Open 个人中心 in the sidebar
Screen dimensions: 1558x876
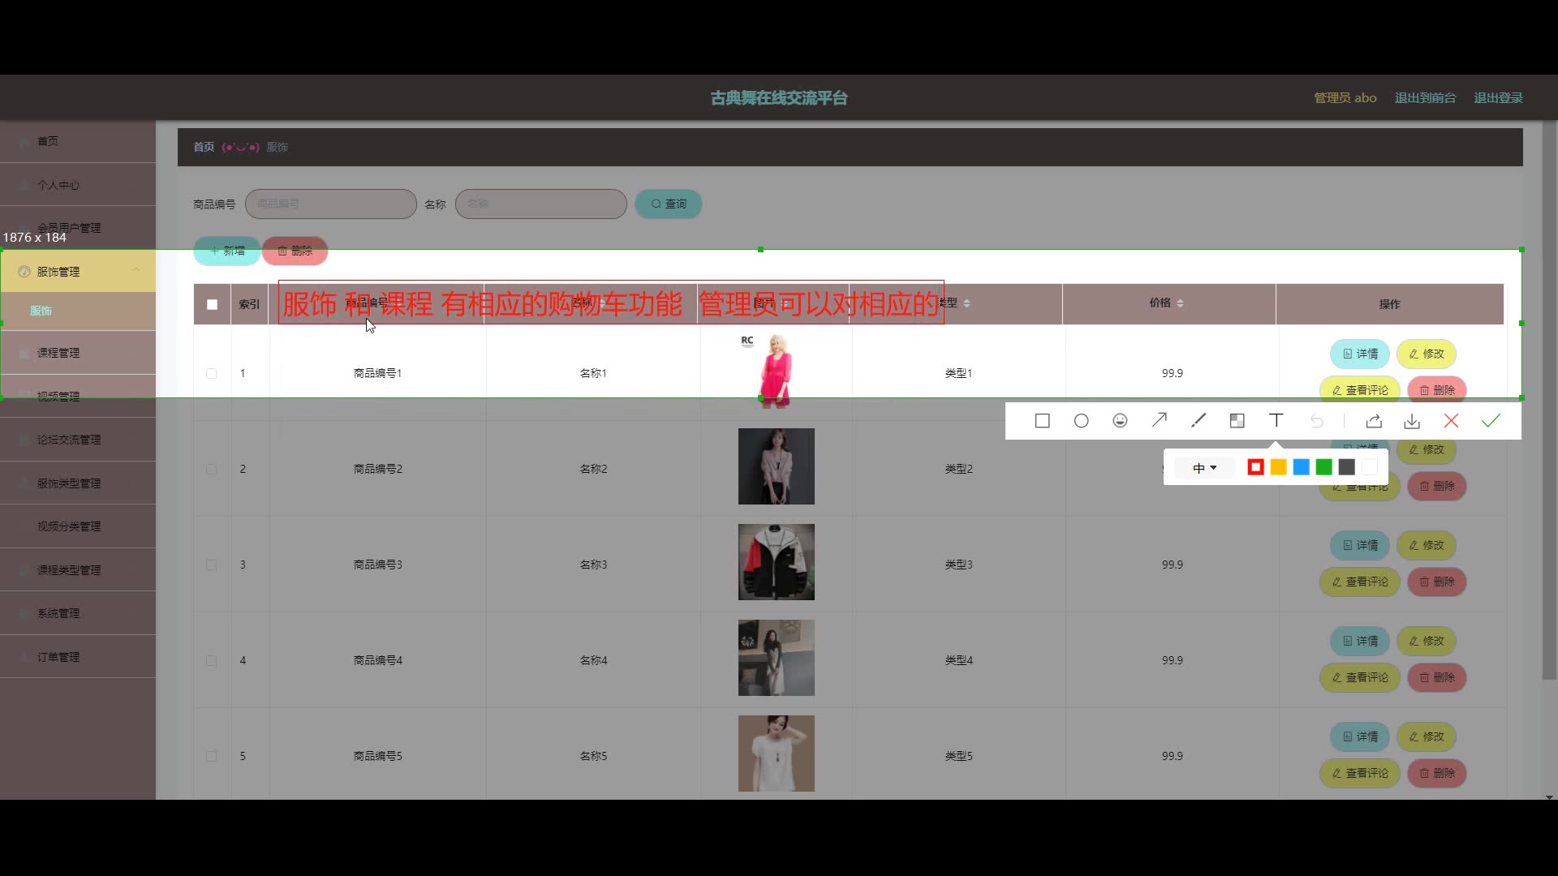pos(78,185)
